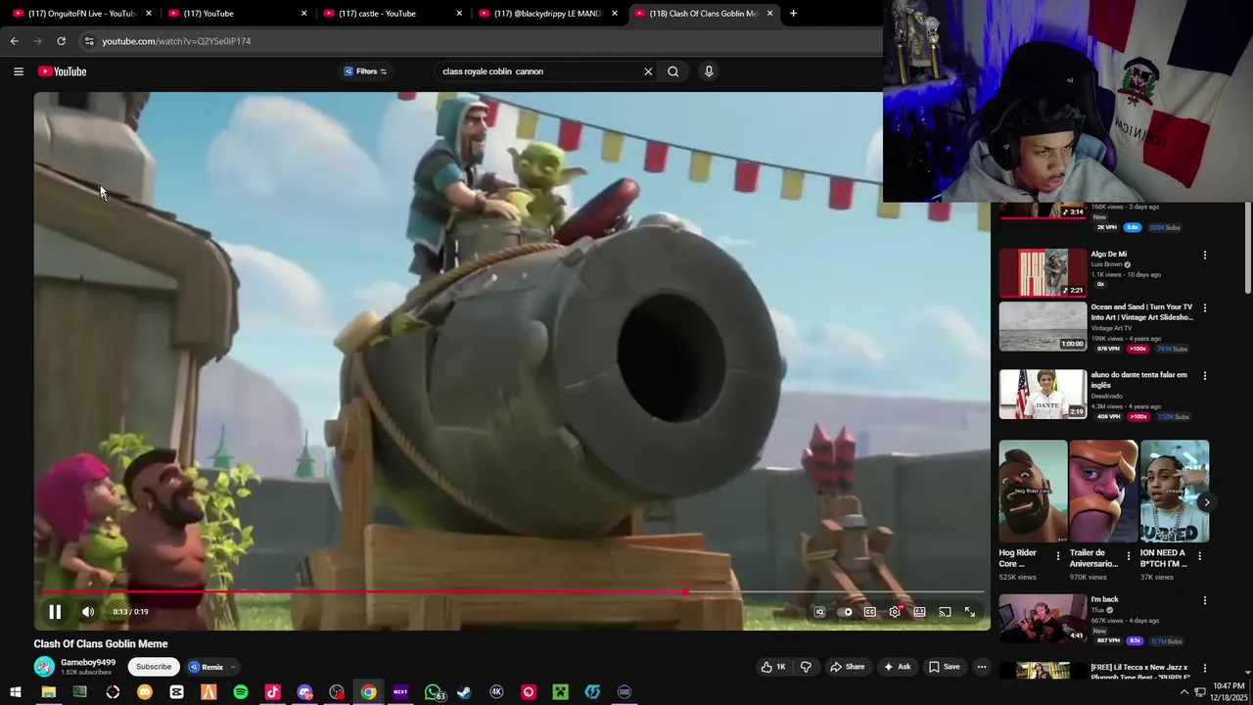Pause the video with the pause button
Image resolution: width=1253 pixels, height=705 pixels.
click(55, 612)
